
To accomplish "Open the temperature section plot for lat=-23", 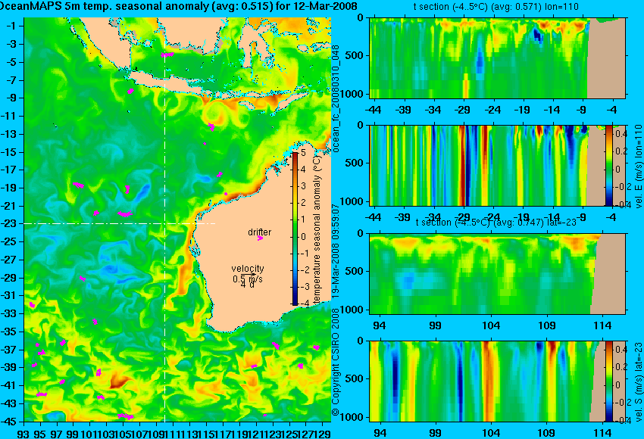I will (497, 274).
